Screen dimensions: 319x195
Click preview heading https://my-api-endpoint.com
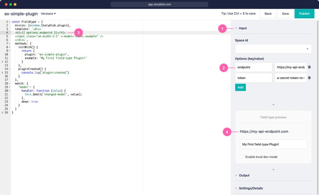point(264,132)
